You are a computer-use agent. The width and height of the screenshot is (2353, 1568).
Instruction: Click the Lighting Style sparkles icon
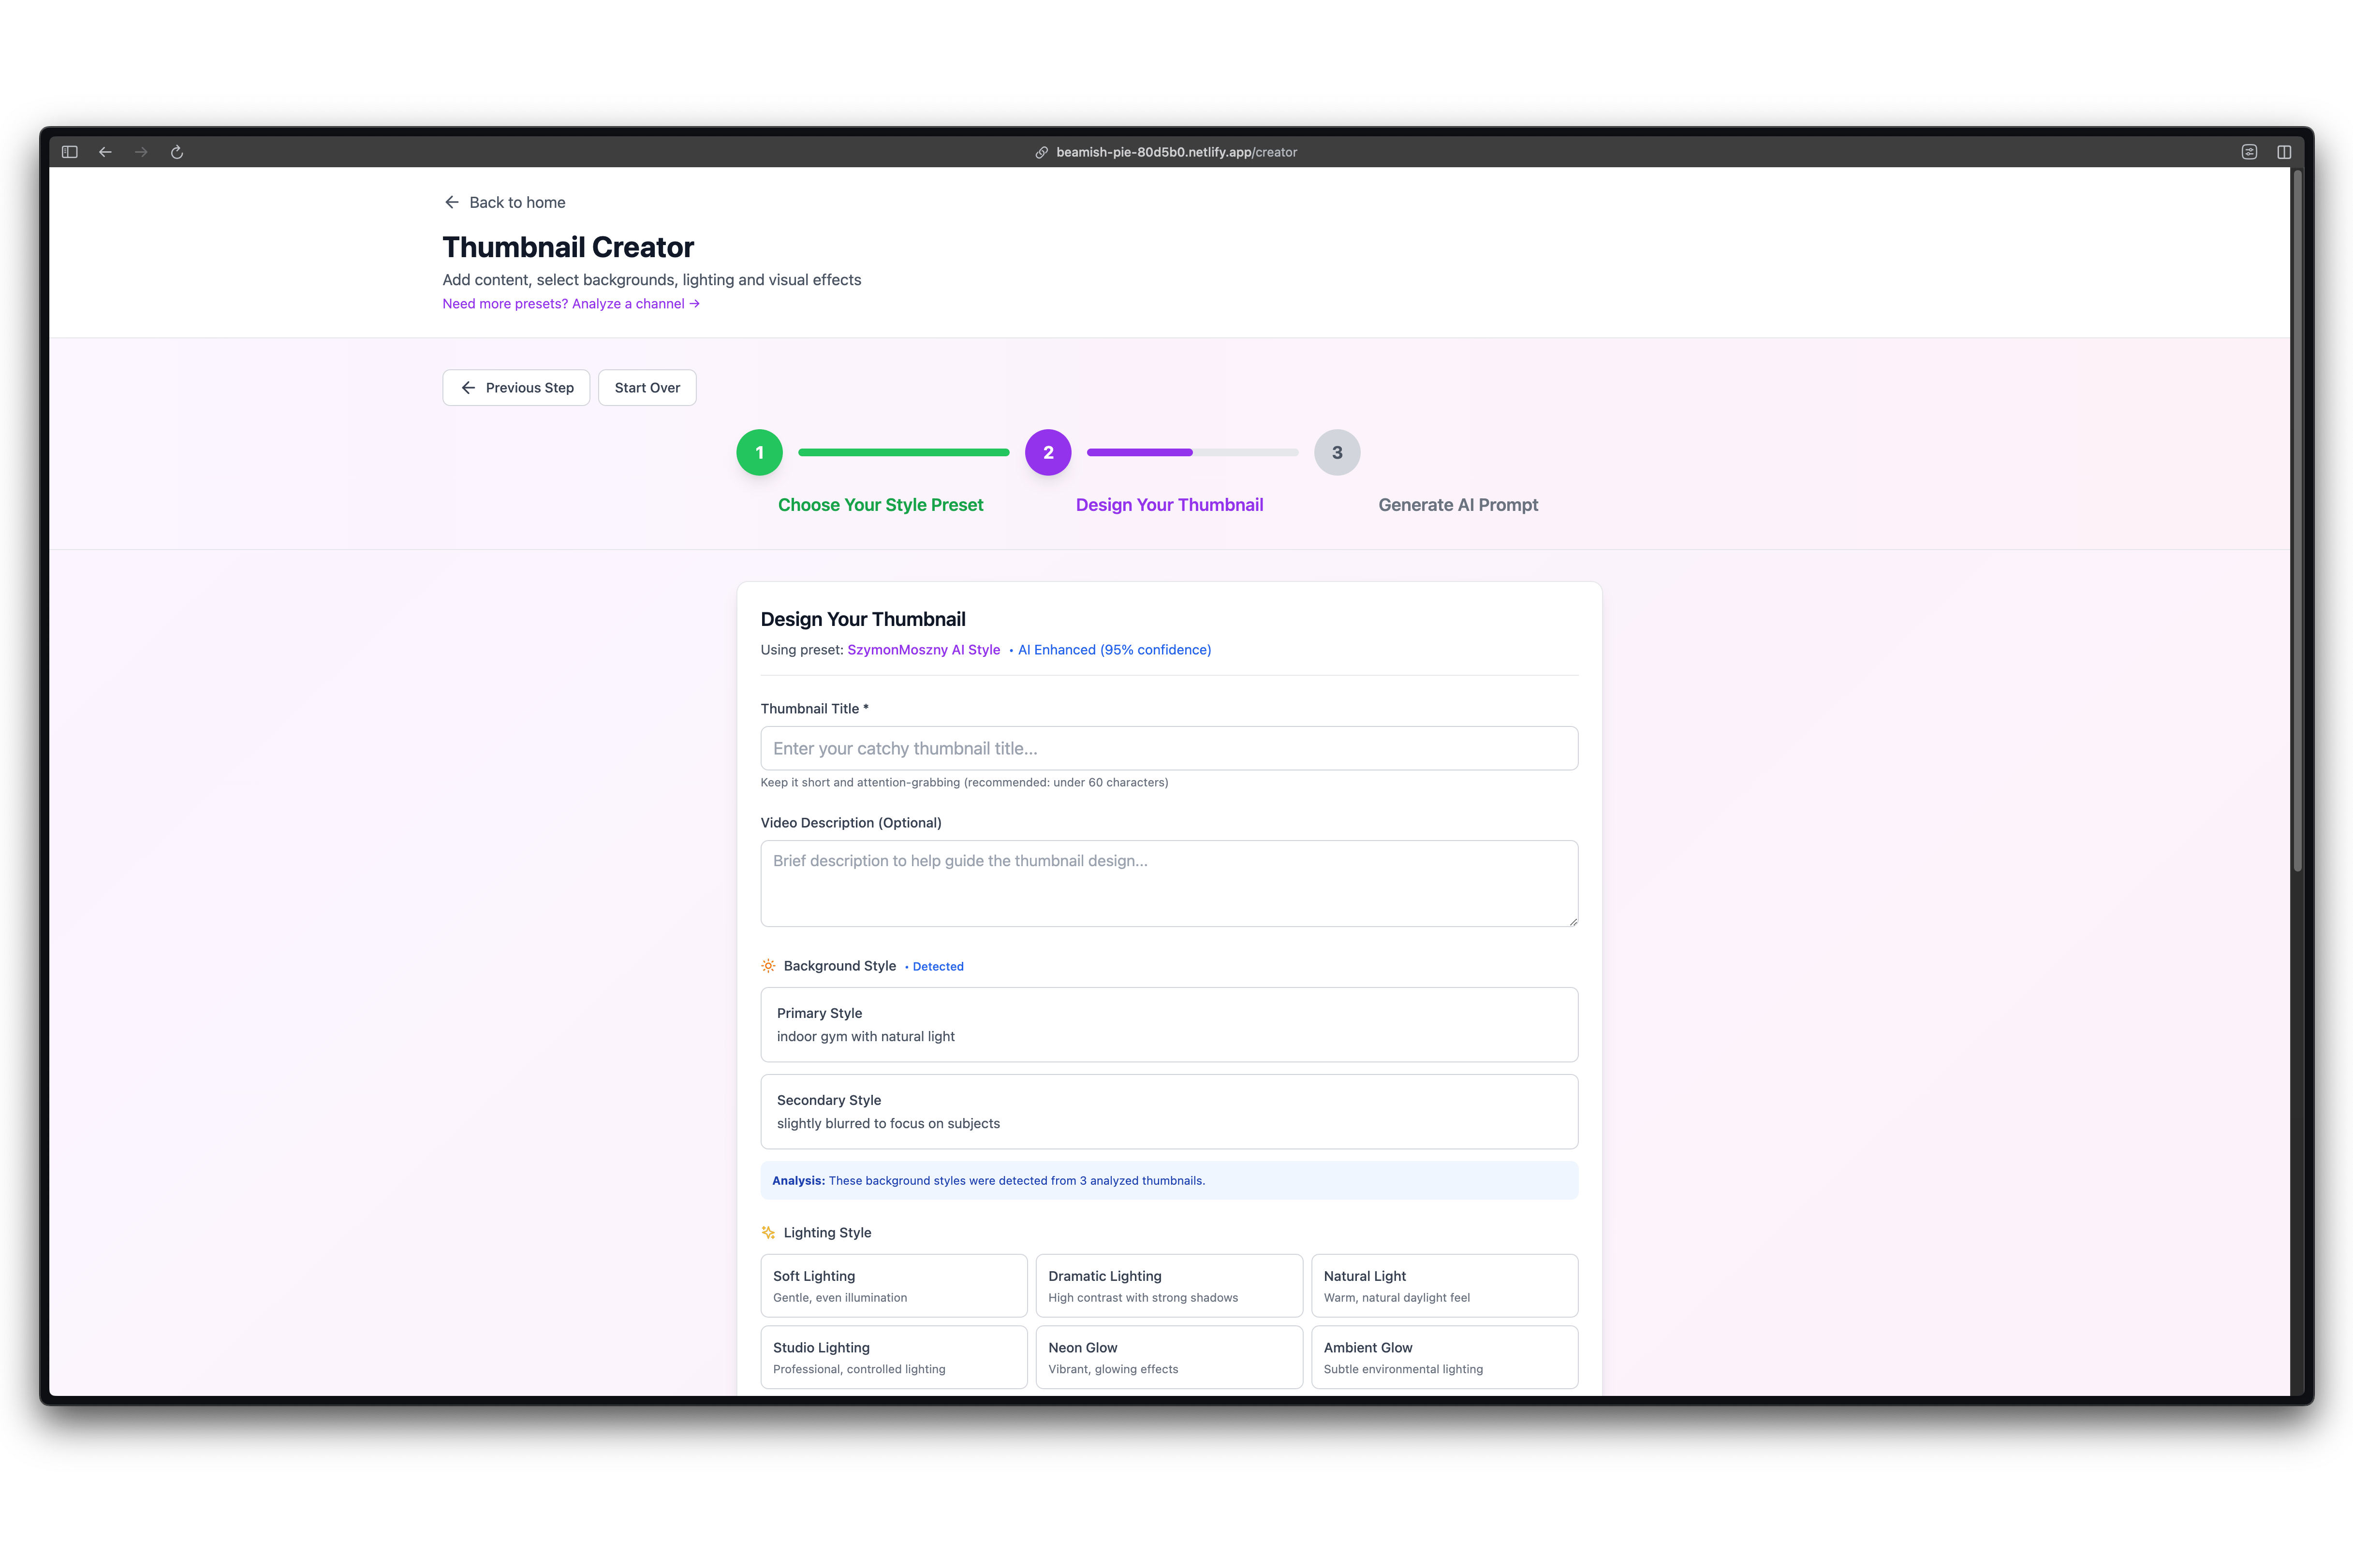click(768, 1232)
